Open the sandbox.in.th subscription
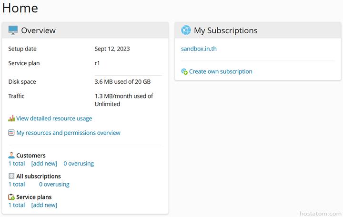Screen dimensions: 343x217 199,49
